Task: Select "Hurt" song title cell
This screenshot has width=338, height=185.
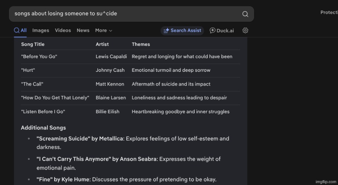Action: click(x=28, y=70)
